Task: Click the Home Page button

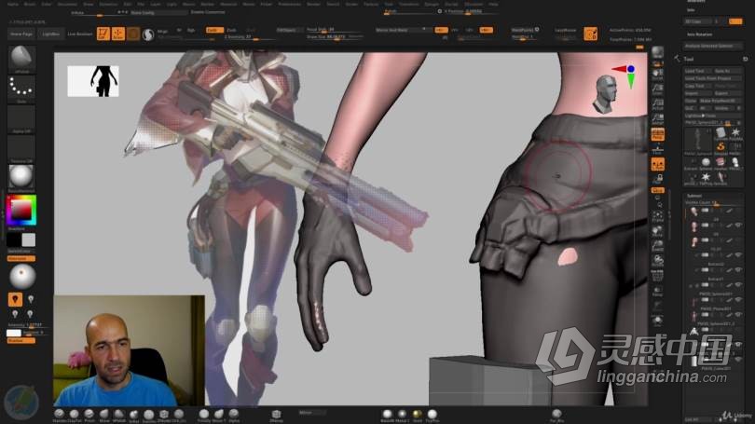Action: (x=21, y=34)
